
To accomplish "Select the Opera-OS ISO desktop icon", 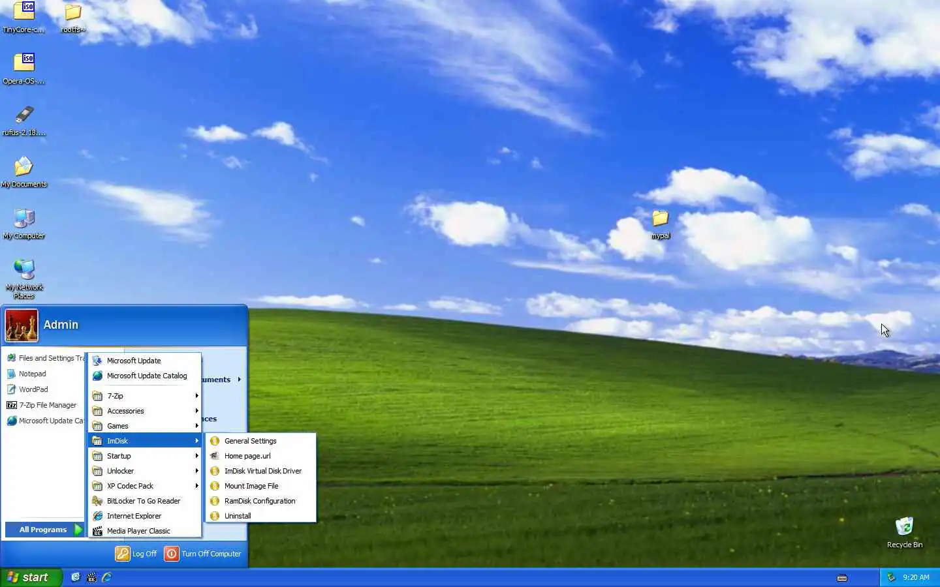I will pos(24,69).
